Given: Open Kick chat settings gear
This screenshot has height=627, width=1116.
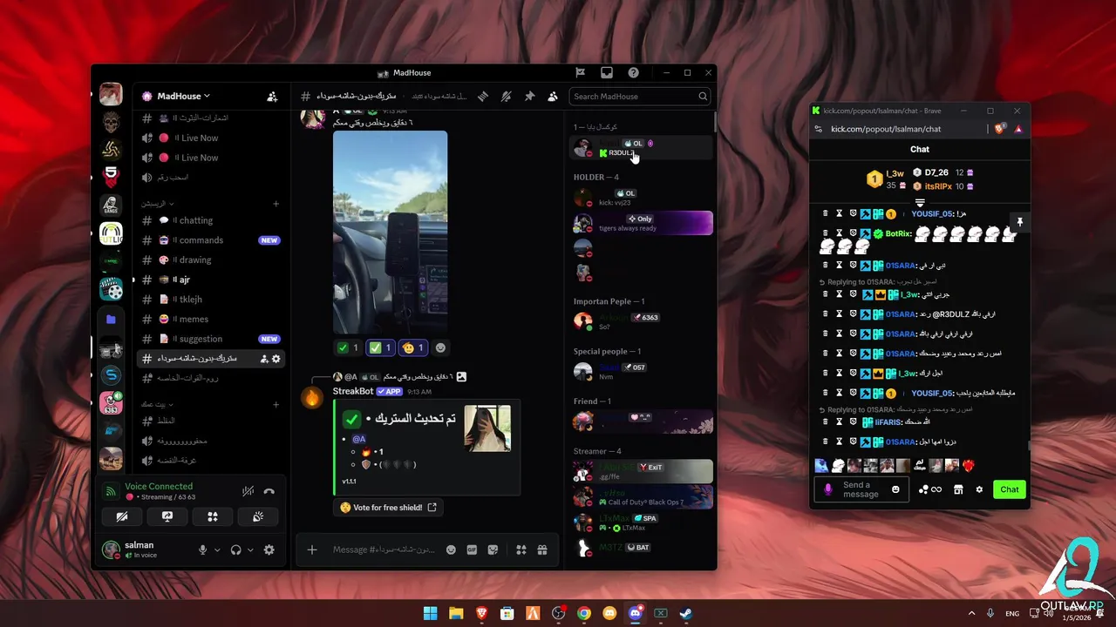Looking at the screenshot, I should [979, 489].
